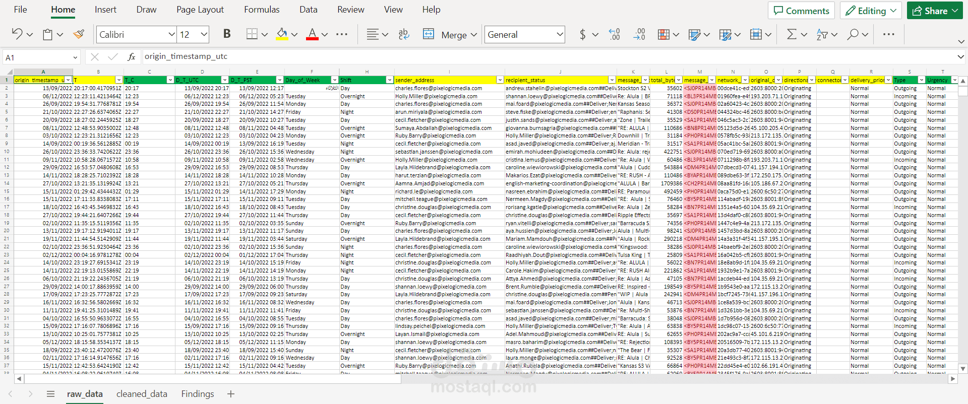This screenshot has height=404, width=968.
Task: Click the Share button
Action: (935, 11)
